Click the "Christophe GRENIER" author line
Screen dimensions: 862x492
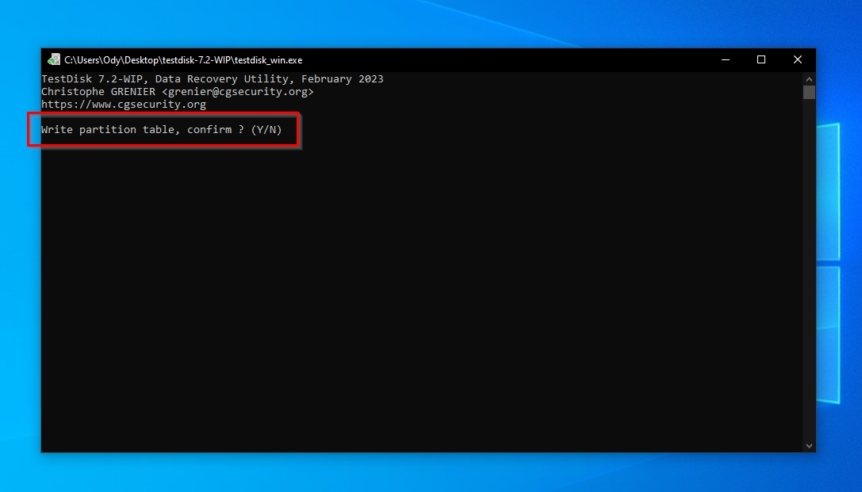(x=178, y=92)
